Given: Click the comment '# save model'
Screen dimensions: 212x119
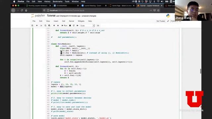Looking at the screenshot, I should [58, 116].
